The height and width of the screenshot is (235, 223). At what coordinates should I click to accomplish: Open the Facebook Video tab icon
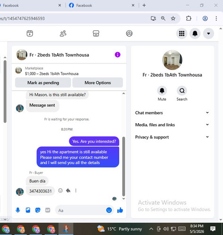point(30,33)
